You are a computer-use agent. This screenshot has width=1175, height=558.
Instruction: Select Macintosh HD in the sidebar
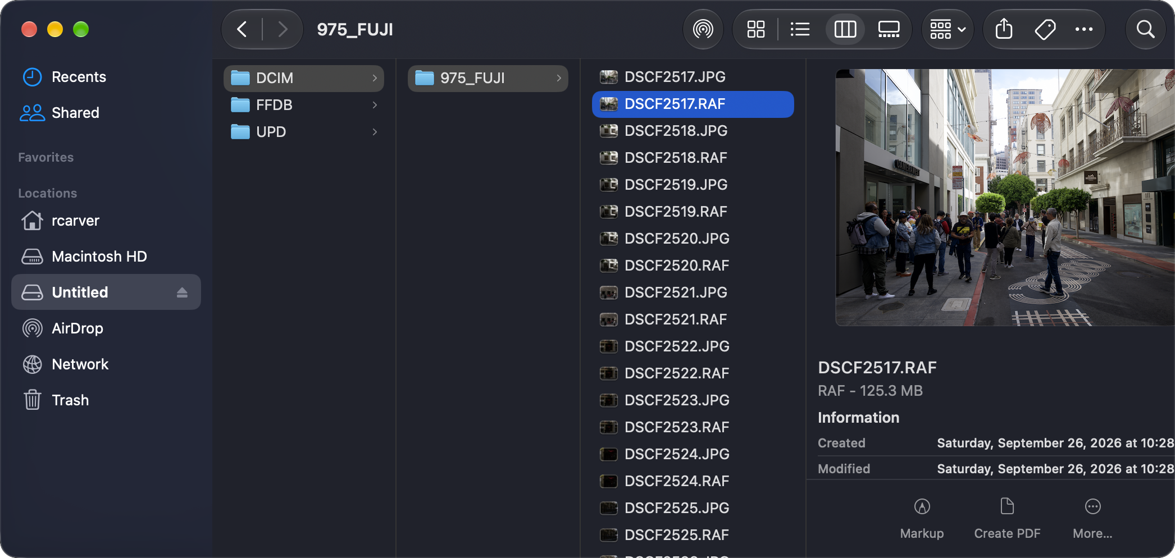(106, 257)
